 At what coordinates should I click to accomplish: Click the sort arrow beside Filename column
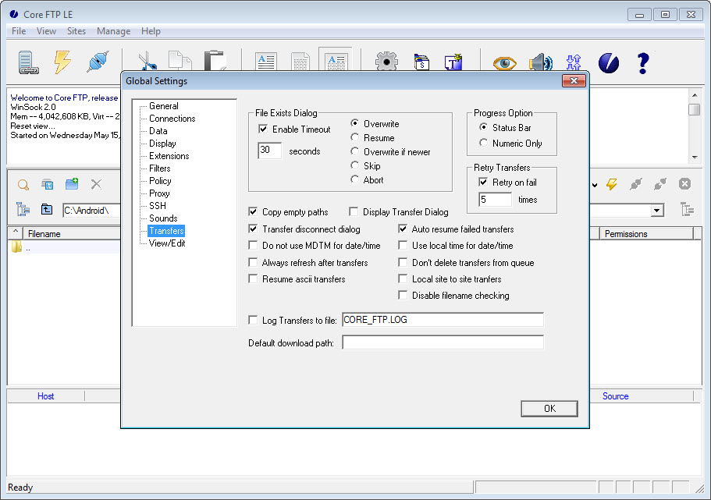pyautogui.click(x=16, y=233)
